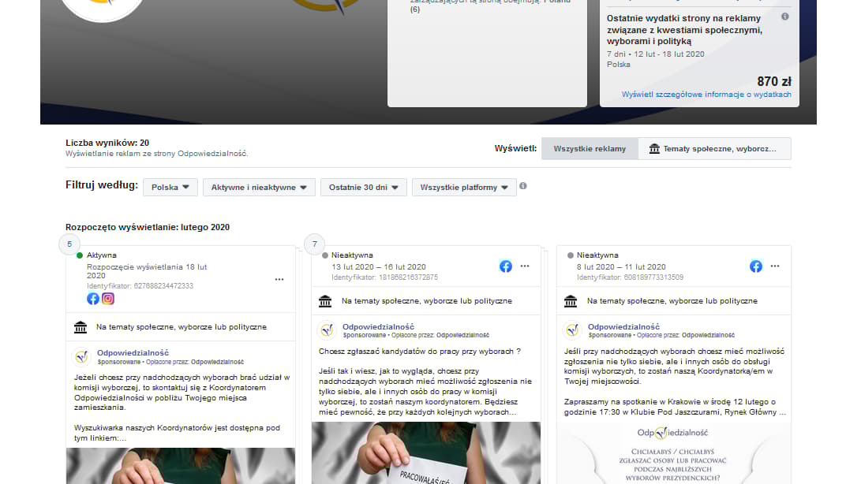
Task: Click the ad image on the active ad
Action: click(x=181, y=466)
